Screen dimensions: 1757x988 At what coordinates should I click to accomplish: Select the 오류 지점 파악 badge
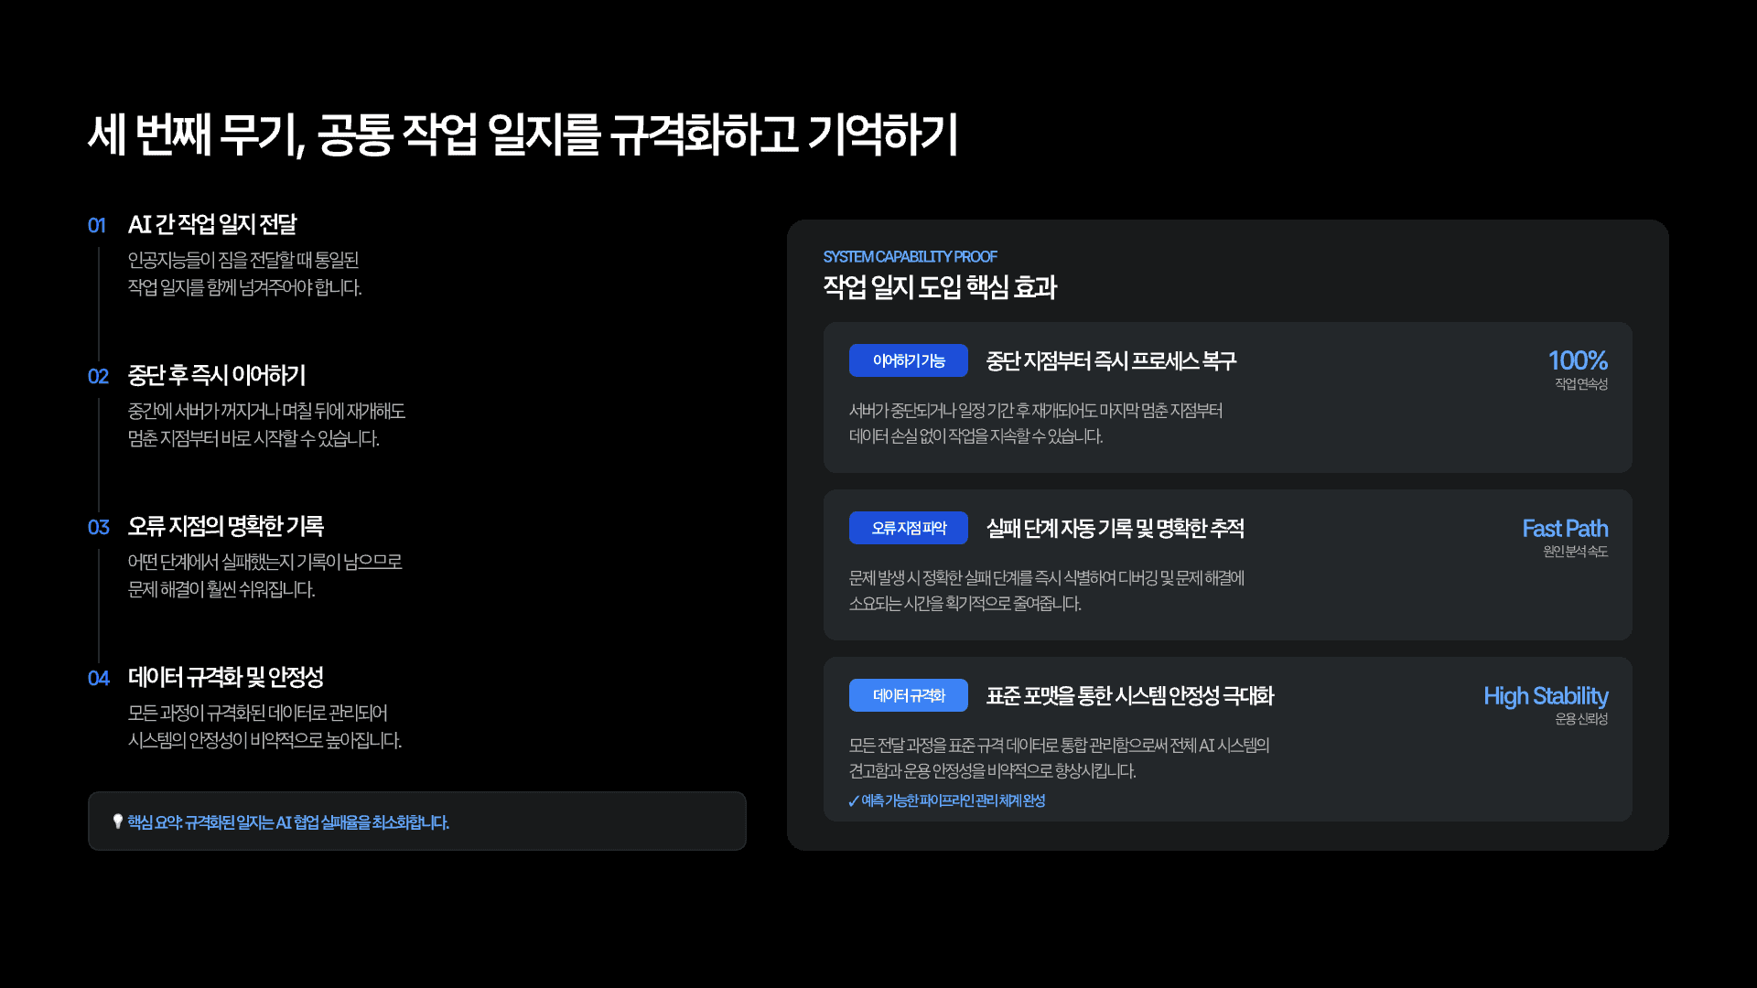coord(909,528)
